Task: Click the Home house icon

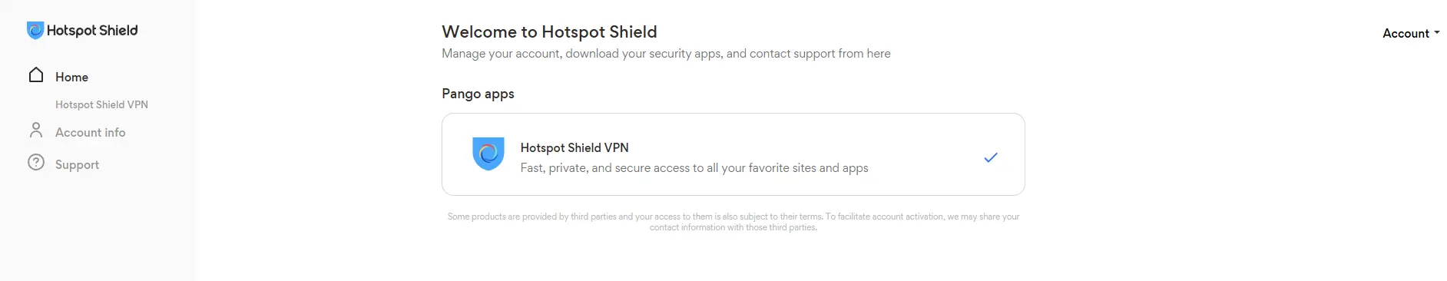Action: pos(36,74)
